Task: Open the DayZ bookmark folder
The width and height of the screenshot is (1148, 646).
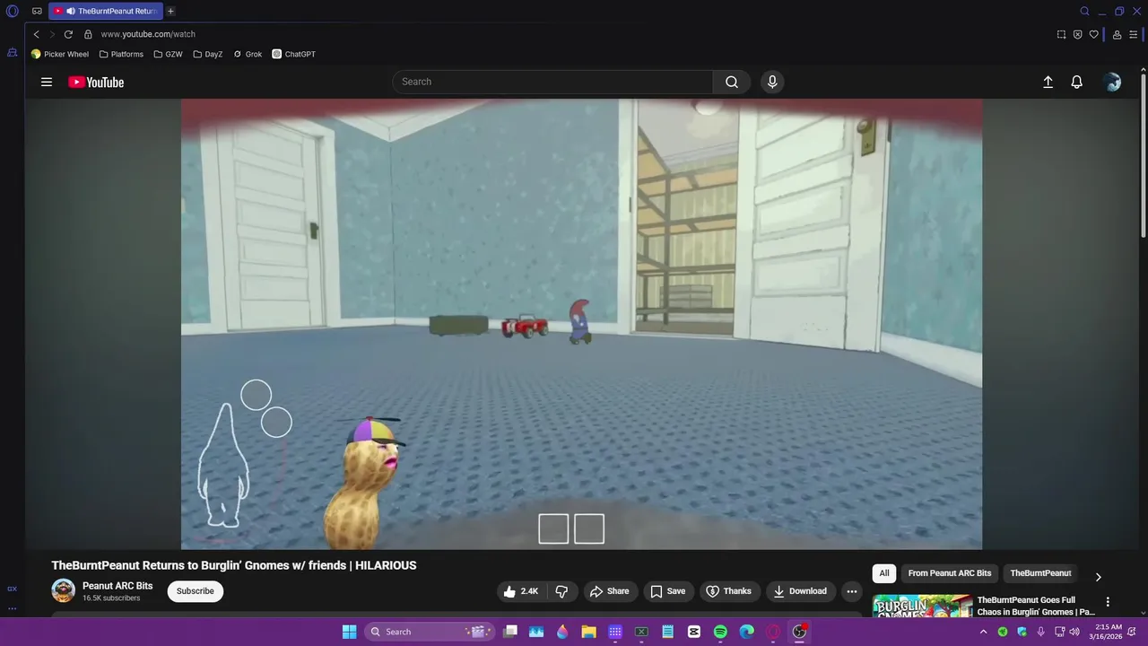Action: pos(207,54)
